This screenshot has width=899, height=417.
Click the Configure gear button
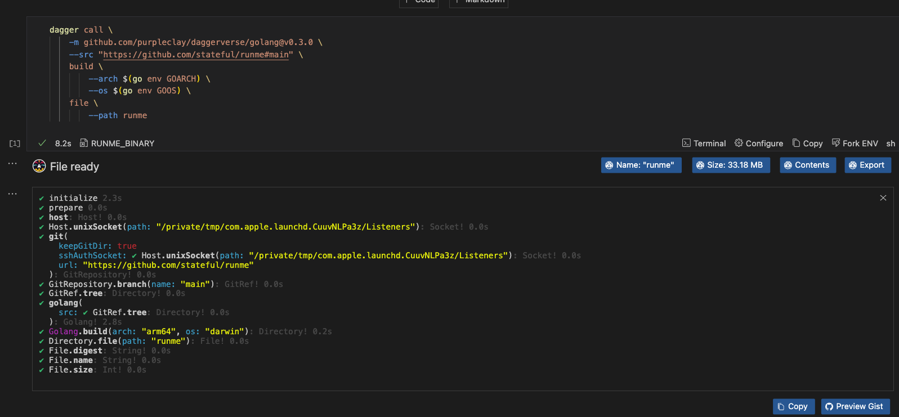(758, 144)
